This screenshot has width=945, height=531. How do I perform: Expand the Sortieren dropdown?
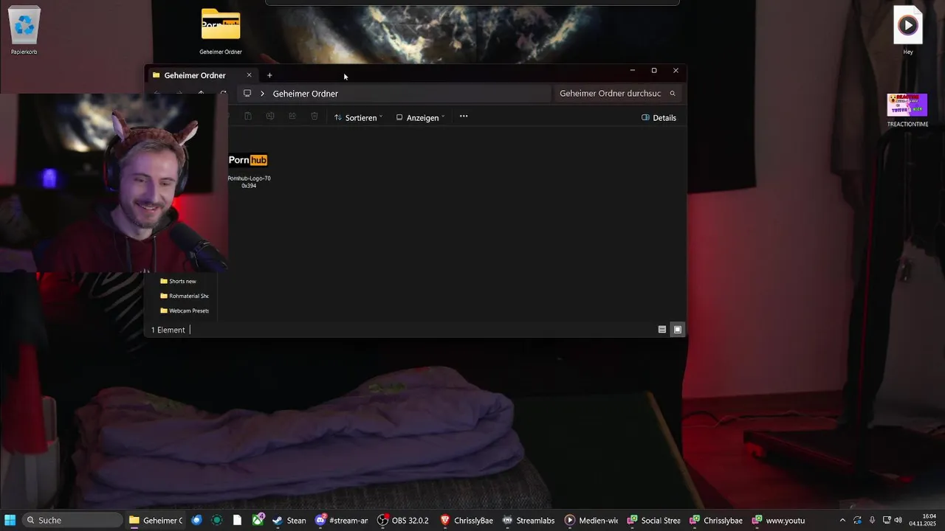[x=358, y=117]
